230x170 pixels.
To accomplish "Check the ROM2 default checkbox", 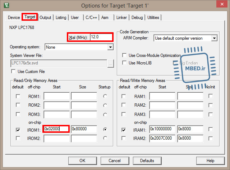I will tap(18, 105).
